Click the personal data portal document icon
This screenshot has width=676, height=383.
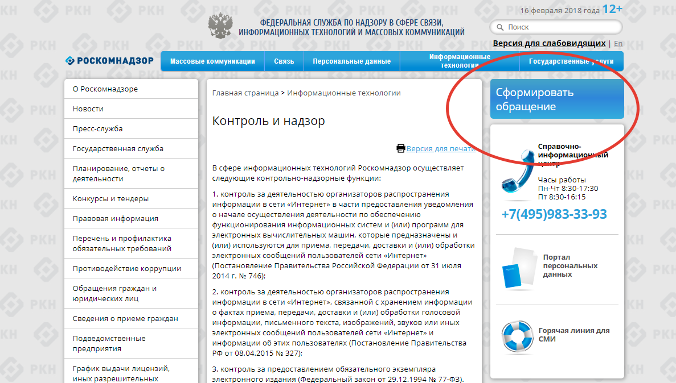pos(519,268)
